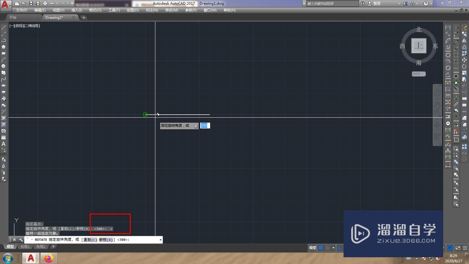469x264 pixels.
Task: Select the Circle tool in draw toolbar
Action: tap(4, 66)
